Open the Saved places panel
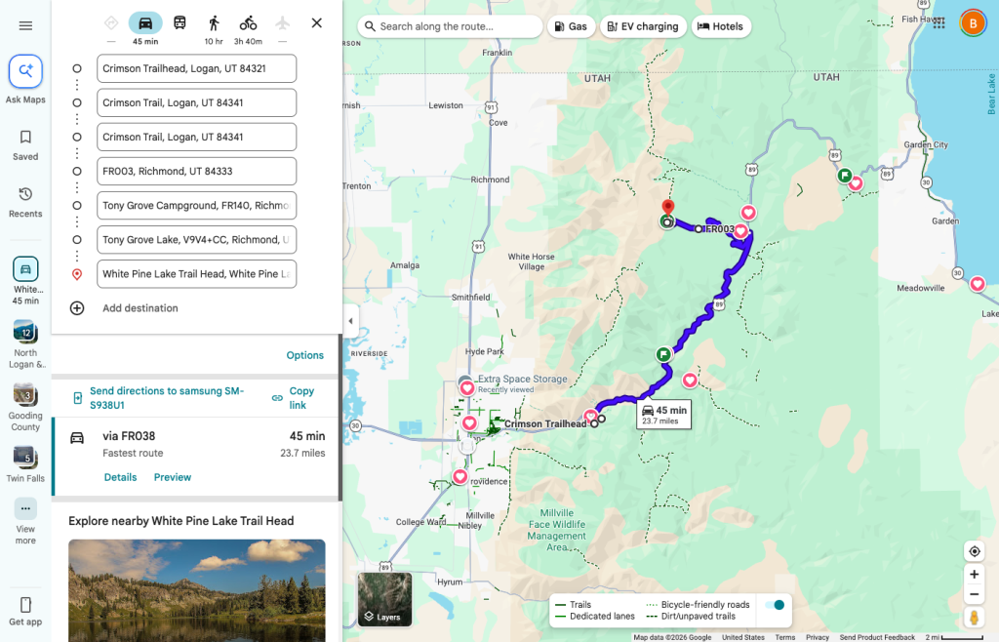 [x=25, y=145]
